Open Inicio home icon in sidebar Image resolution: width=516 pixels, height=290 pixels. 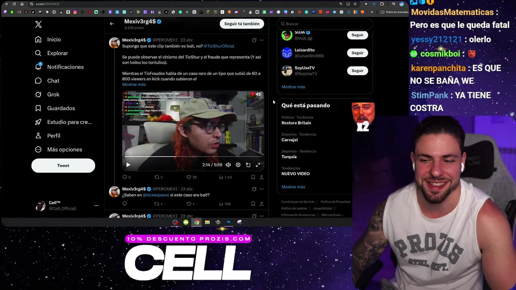coord(38,39)
